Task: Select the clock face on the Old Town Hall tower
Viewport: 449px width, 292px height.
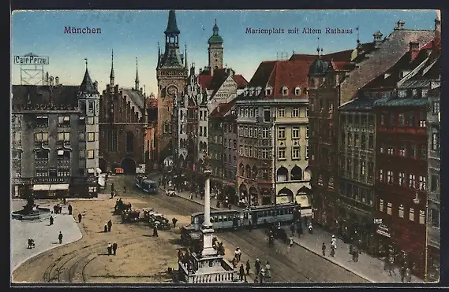Action: coord(172,90)
